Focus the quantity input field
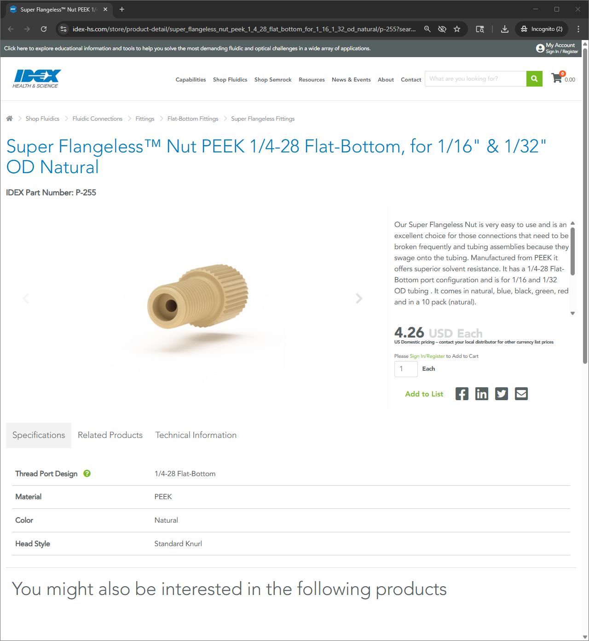The width and height of the screenshot is (589, 641). [x=406, y=369]
